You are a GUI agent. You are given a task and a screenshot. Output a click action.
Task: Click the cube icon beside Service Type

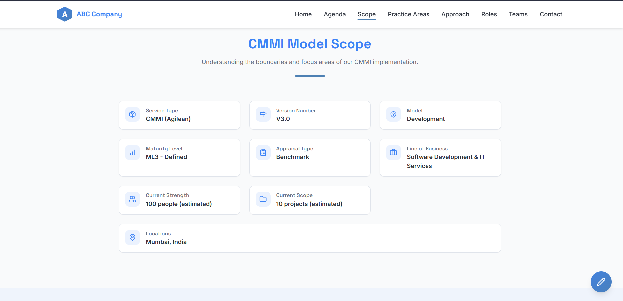point(132,114)
